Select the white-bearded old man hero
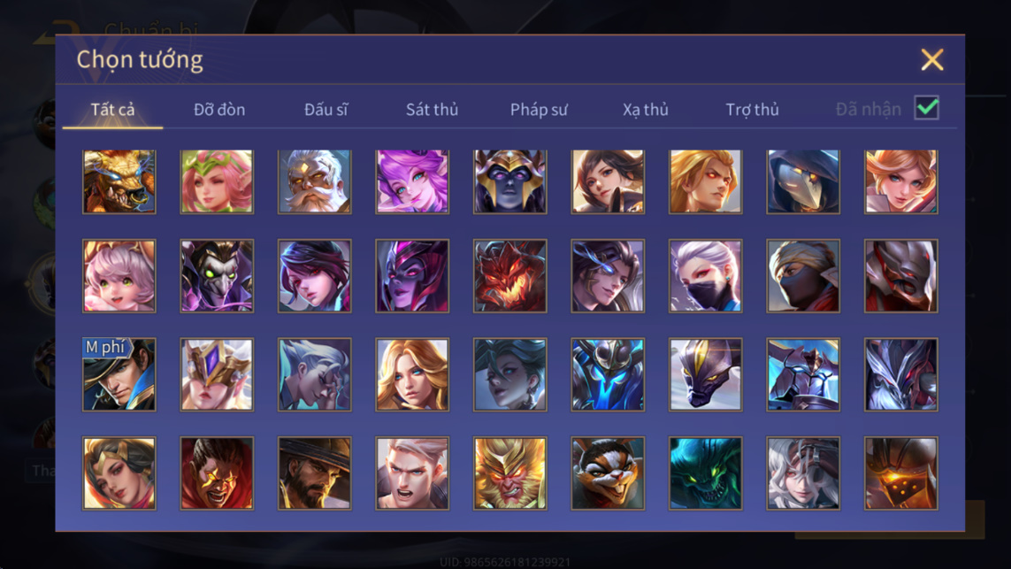This screenshot has width=1011, height=569. tap(315, 182)
